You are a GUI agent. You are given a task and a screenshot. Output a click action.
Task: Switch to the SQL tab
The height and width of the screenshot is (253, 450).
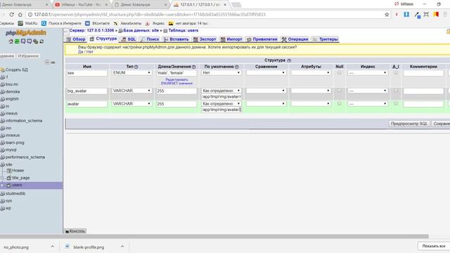coord(129,39)
